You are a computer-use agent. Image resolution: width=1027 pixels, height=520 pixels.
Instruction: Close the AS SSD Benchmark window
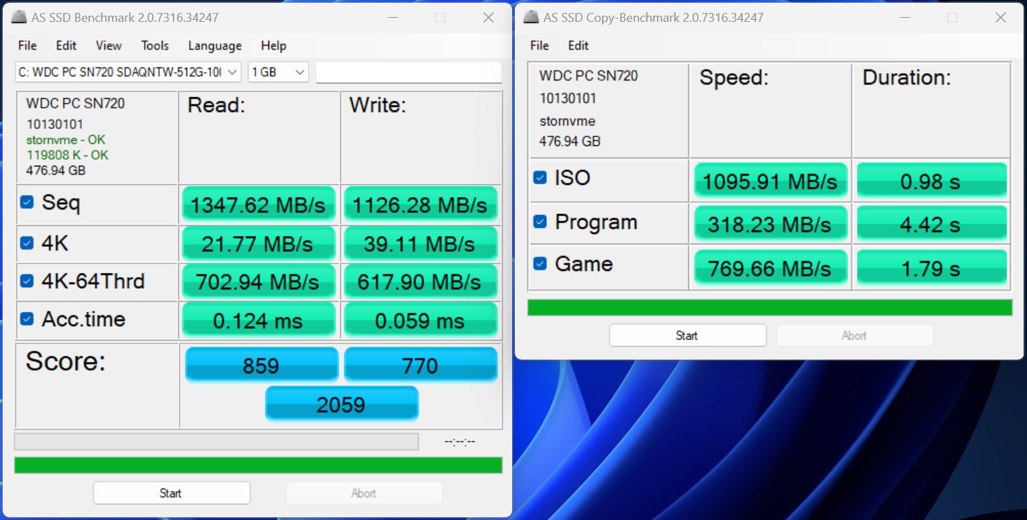point(488,18)
